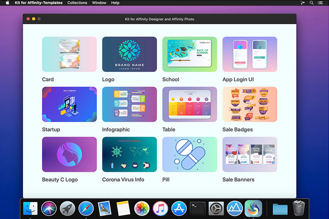Open the School template thumbnail

point(190,54)
